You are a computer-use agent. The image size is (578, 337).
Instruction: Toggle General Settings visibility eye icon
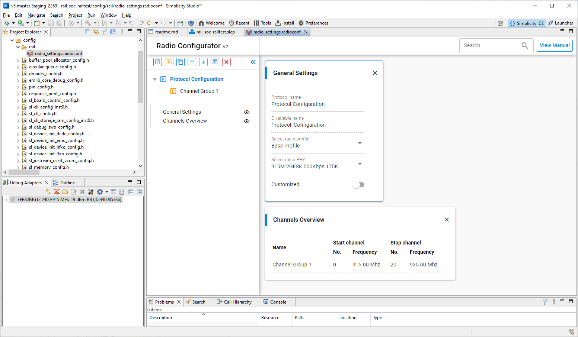click(x=247, y=112)
